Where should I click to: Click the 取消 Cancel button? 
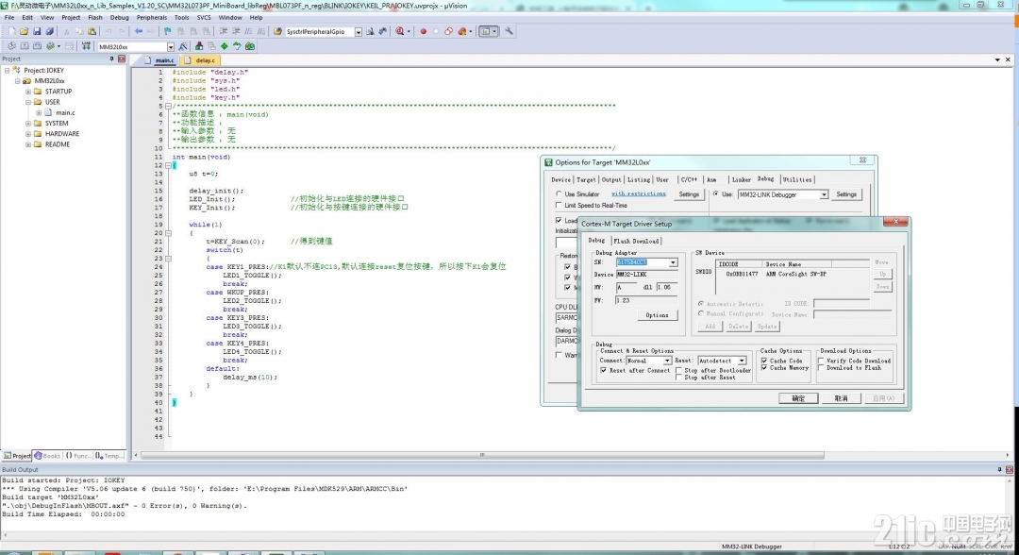coord(841,398)
